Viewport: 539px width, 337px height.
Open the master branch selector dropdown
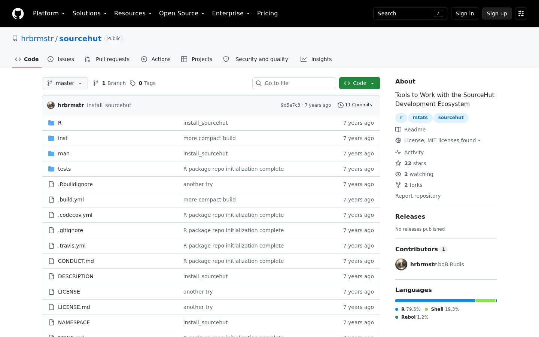pyautogui.click(x=65, y=83)
